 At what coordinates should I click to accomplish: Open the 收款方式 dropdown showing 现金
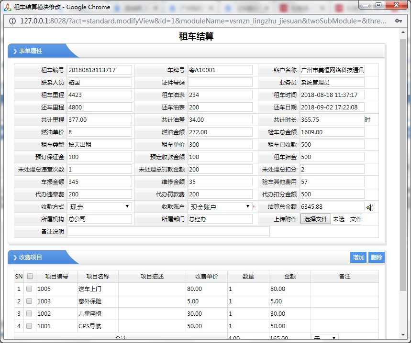pyautogui.click(x=100, y=206)
